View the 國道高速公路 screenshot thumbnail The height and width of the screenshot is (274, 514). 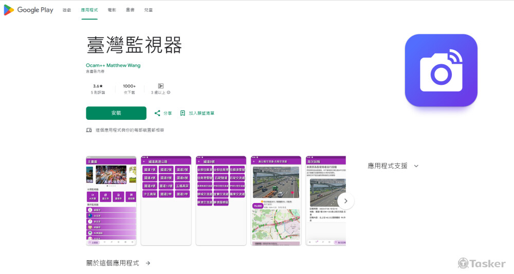[166, 200]
